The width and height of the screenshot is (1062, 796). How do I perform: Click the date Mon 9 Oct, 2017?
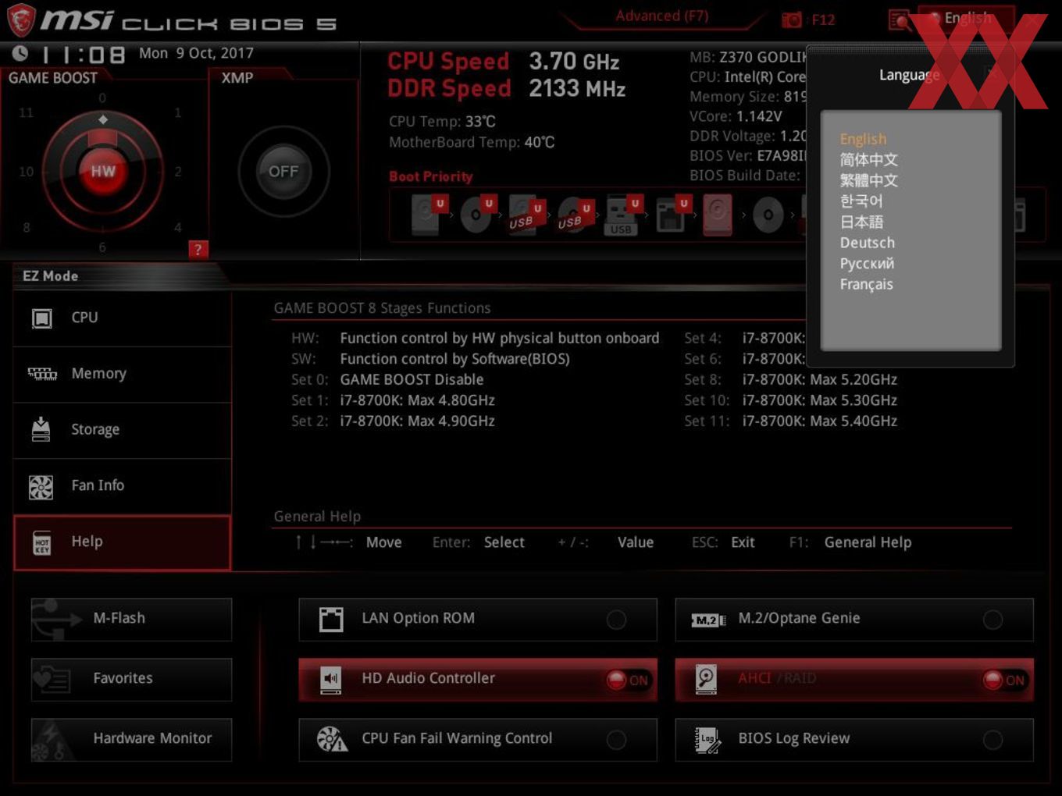point(196,53)
